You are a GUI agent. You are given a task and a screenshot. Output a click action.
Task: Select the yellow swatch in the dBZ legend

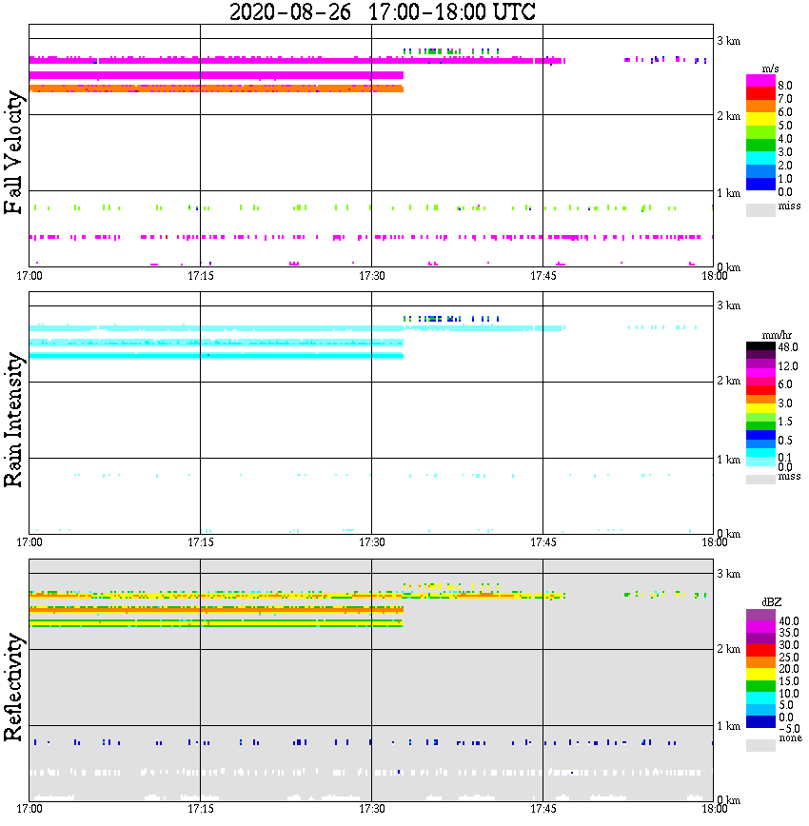click(760, 675)
